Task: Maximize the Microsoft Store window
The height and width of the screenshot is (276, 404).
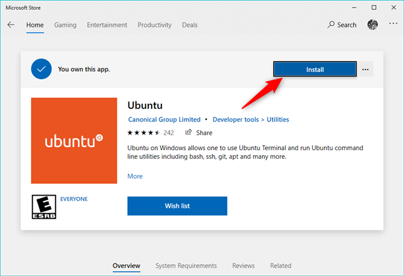Action: tap(374, 7)
